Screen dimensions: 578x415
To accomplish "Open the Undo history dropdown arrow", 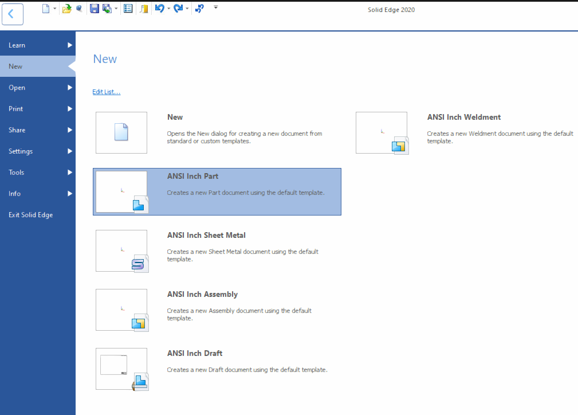I will tap(169, 9).
